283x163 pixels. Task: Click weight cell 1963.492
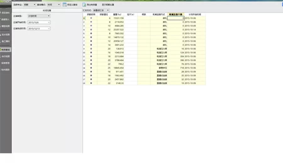click(117, 76)
